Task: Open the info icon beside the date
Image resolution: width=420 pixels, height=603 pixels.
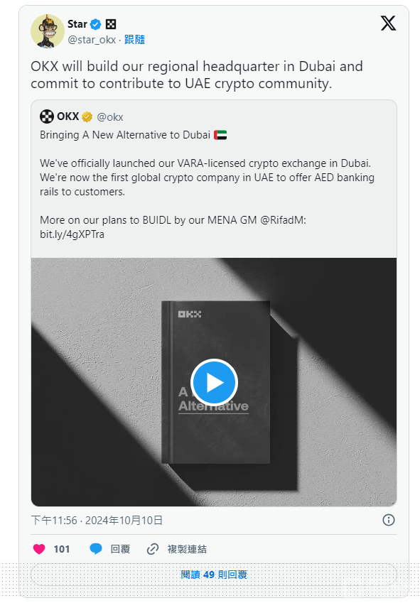Action: 389,520
